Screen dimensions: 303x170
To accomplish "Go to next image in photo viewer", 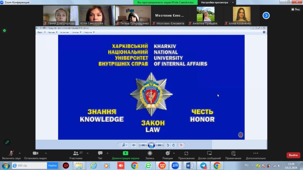I will pos(159,145).
